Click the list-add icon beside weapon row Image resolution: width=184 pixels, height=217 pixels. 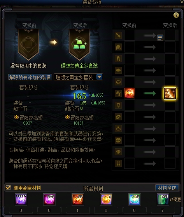click(x=160, y=38)
